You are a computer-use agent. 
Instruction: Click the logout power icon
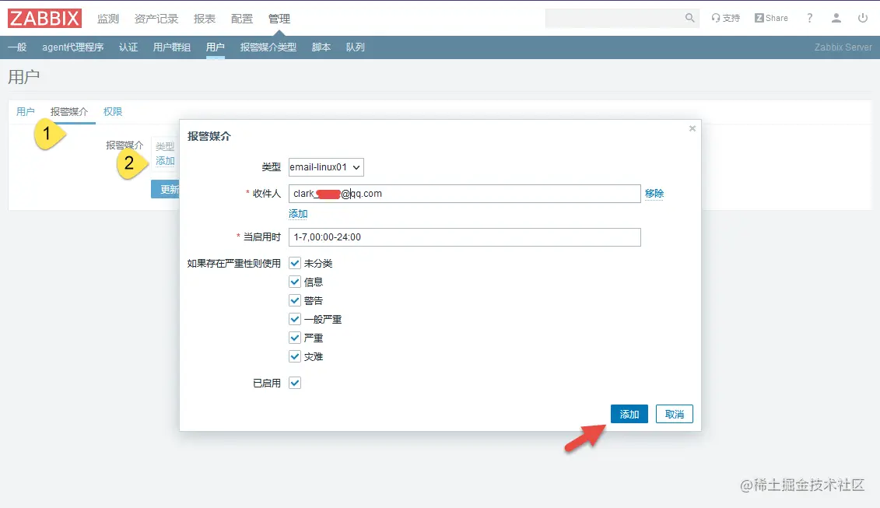[x=864, y=17]
